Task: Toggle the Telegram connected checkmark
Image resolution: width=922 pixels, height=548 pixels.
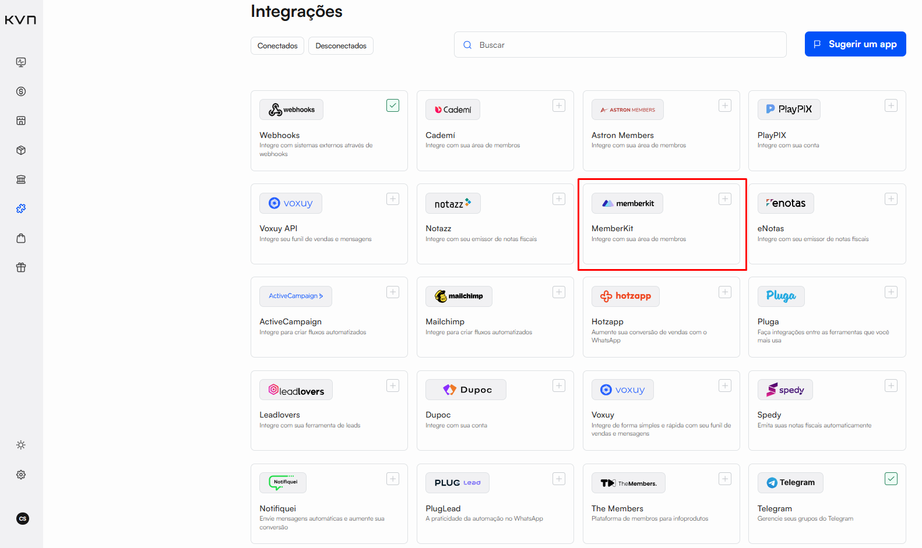Action: pyautogui.click(x=891, y=479)
